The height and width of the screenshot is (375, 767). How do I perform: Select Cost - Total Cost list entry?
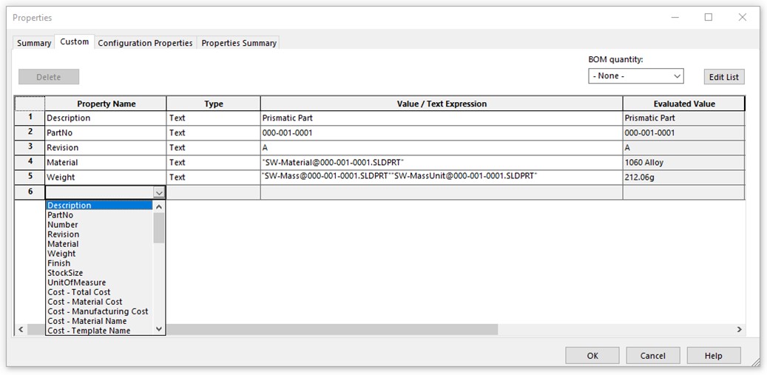click(x=78, y=292)
